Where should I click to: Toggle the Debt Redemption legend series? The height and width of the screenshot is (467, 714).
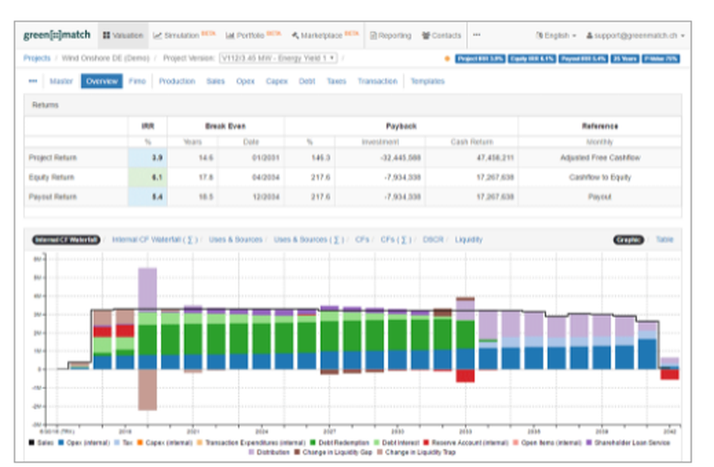coord(339,443)
